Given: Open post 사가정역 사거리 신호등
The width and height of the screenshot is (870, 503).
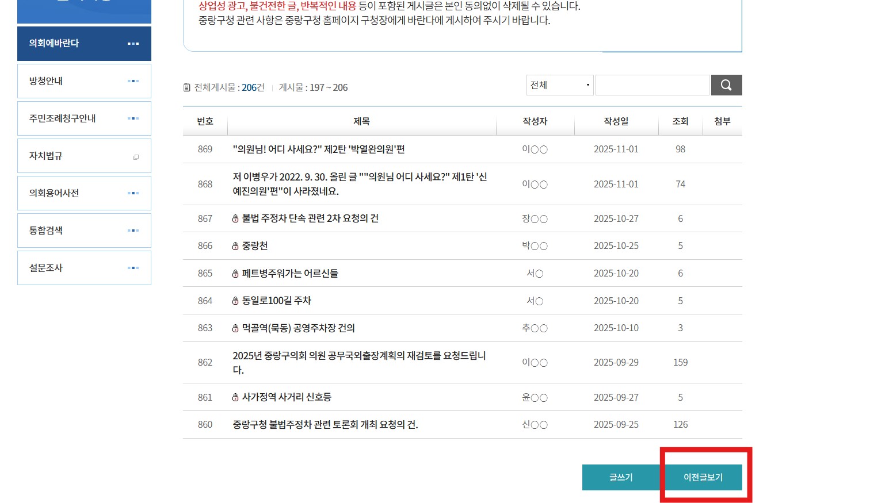Looking at the screenshot, I should pos(287,397).
